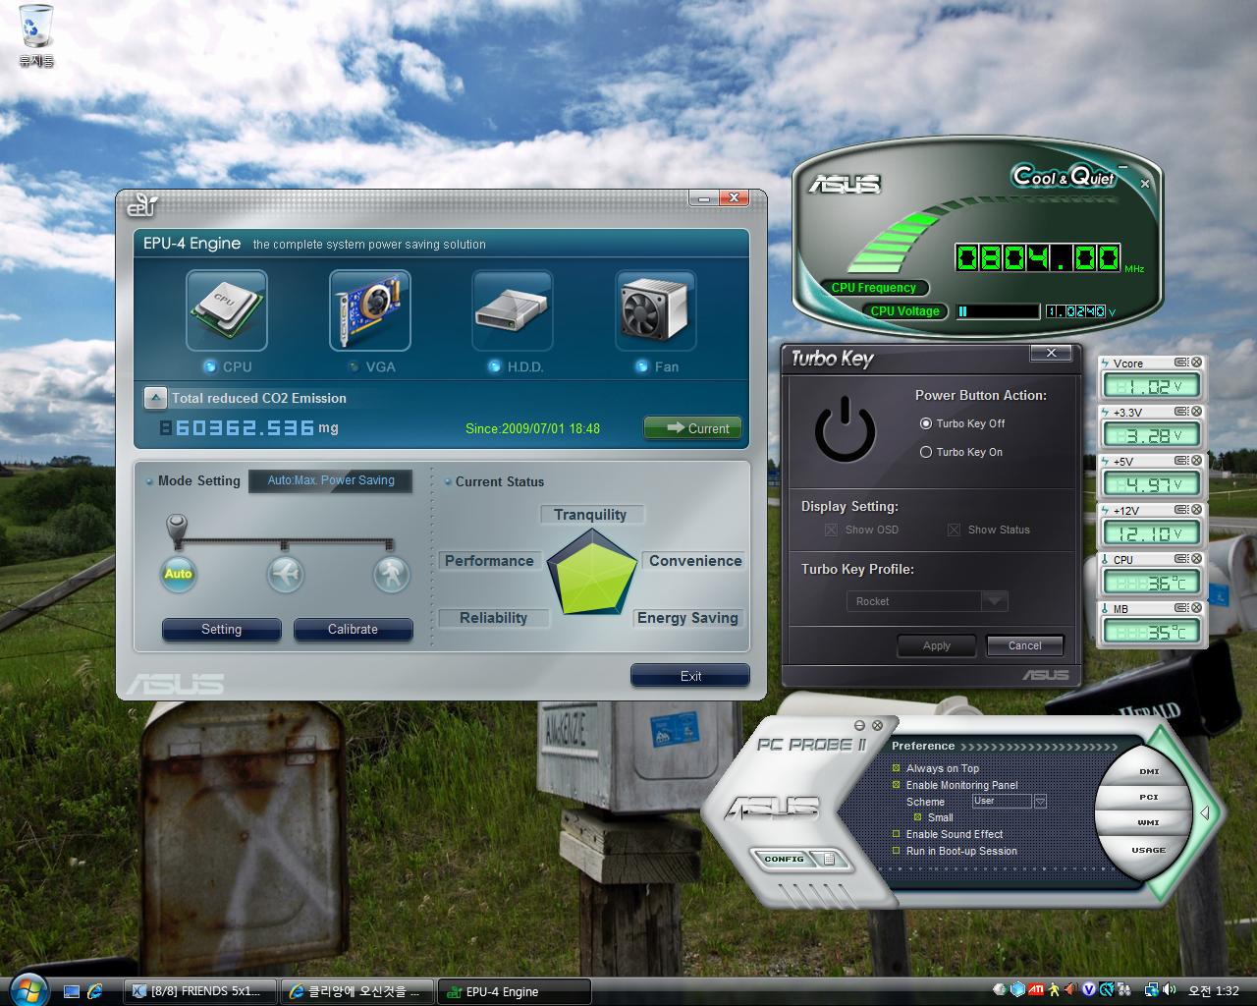Switch to the EPU-4 Engine taskbar button
This screenshot has width=1257, height=1006.
(x=515, y=991)
